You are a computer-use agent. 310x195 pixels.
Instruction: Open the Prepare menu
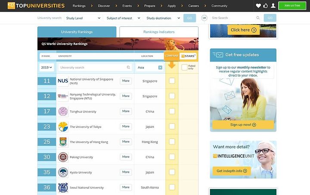click(x=149, y=6)
